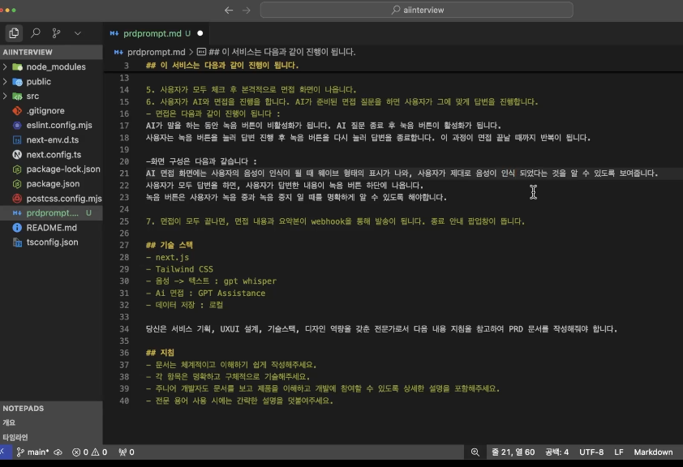This screenshot has width=683, height=467.
Task: Expand the node_modules folder
Action: [x=51, y=66]
